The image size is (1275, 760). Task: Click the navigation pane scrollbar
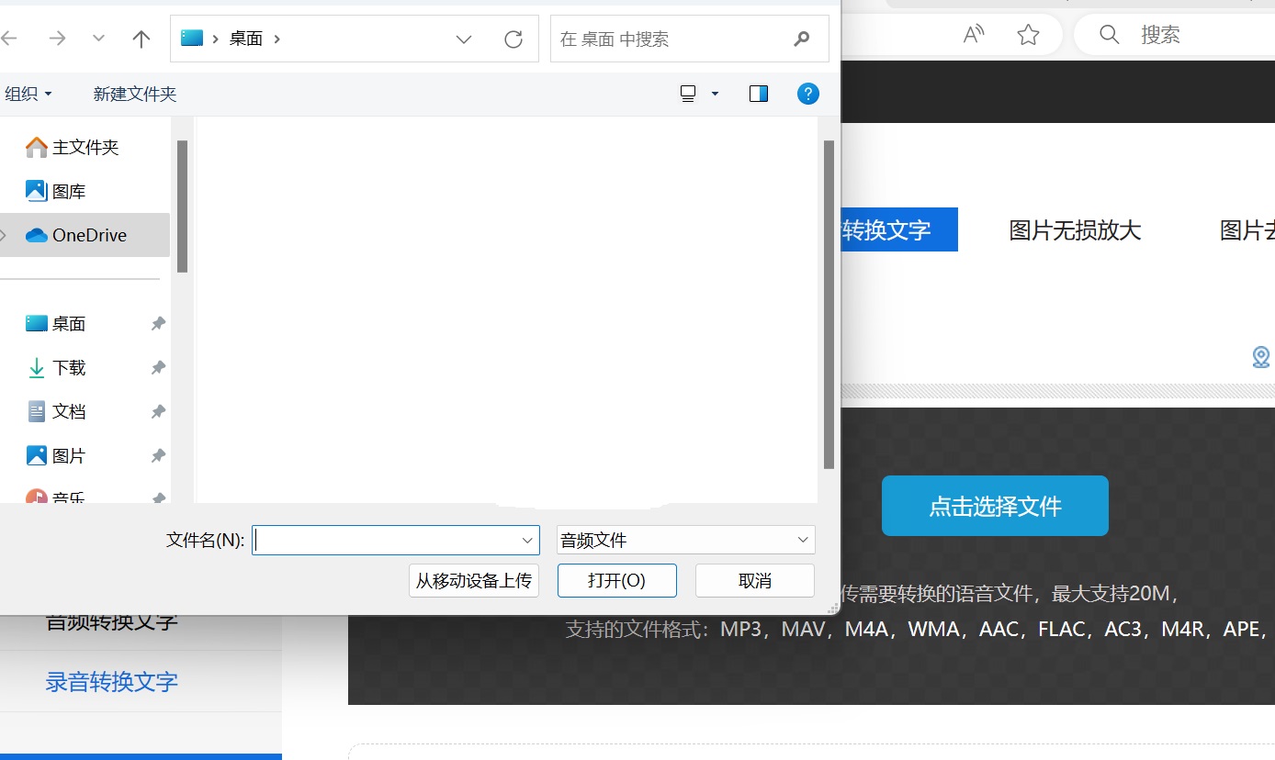point(182,207)
